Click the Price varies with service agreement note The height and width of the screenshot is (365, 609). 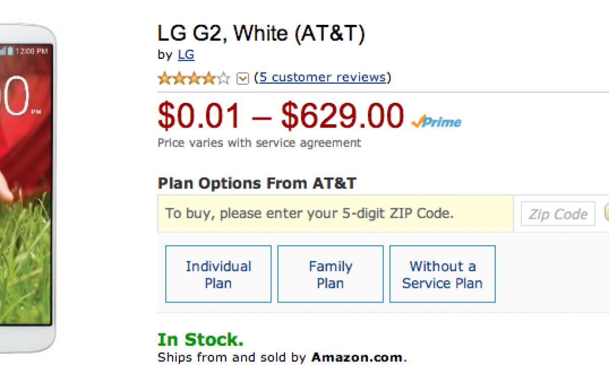click(259, 143)
